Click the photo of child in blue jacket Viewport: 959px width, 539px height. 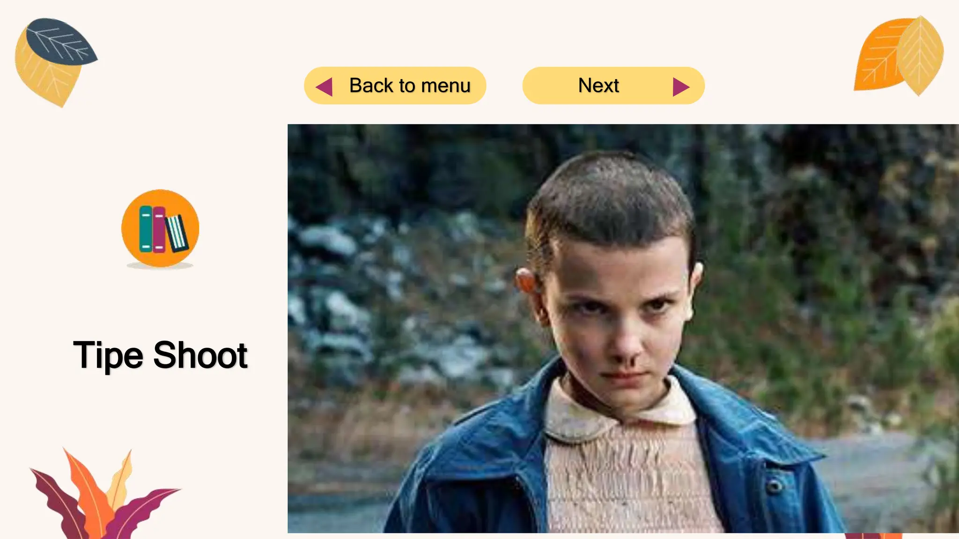[x=623, y=328]
